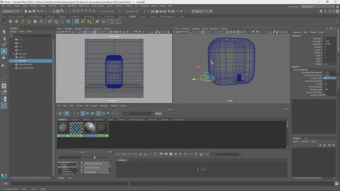The width and height of the screenshot is (340, 191).
Task: Open Channels menu in Channel Box
Action: pyautogui.click(x=297, y=32)
